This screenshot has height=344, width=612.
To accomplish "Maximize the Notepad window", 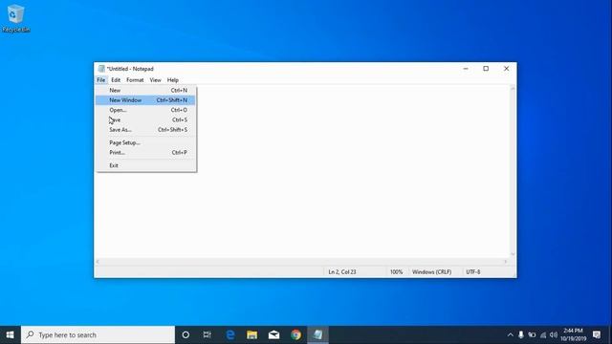I will (x=486, y=69).
